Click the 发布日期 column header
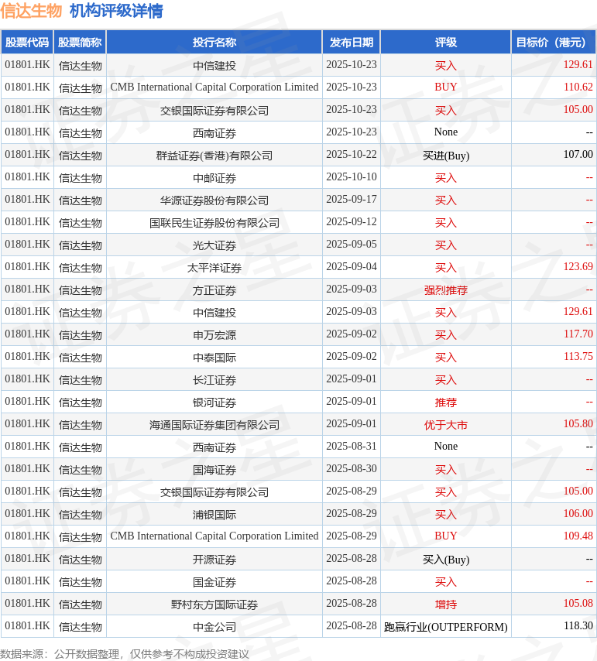597x661 pixels. point(352,42)
